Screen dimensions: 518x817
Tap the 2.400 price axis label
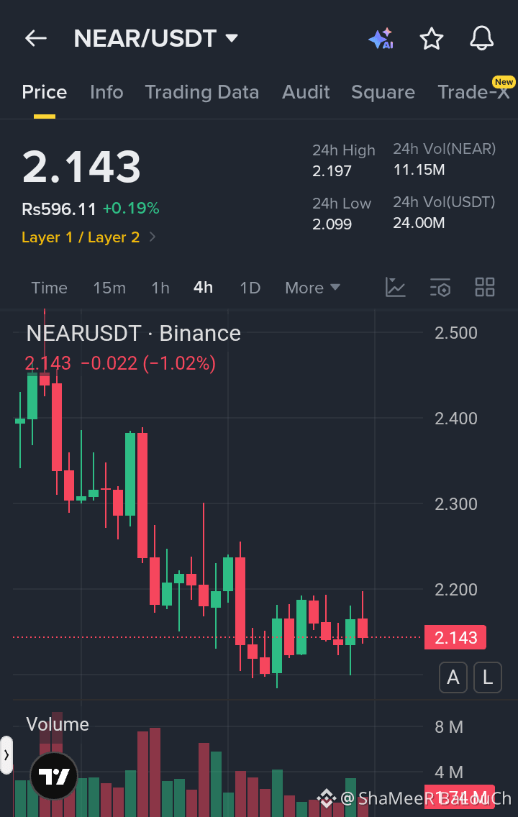pyautogui.click(x=456, y=419)
